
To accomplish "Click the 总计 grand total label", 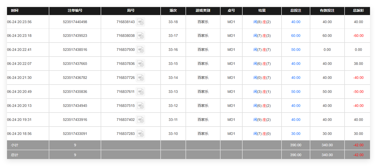I will coord(15,155).
